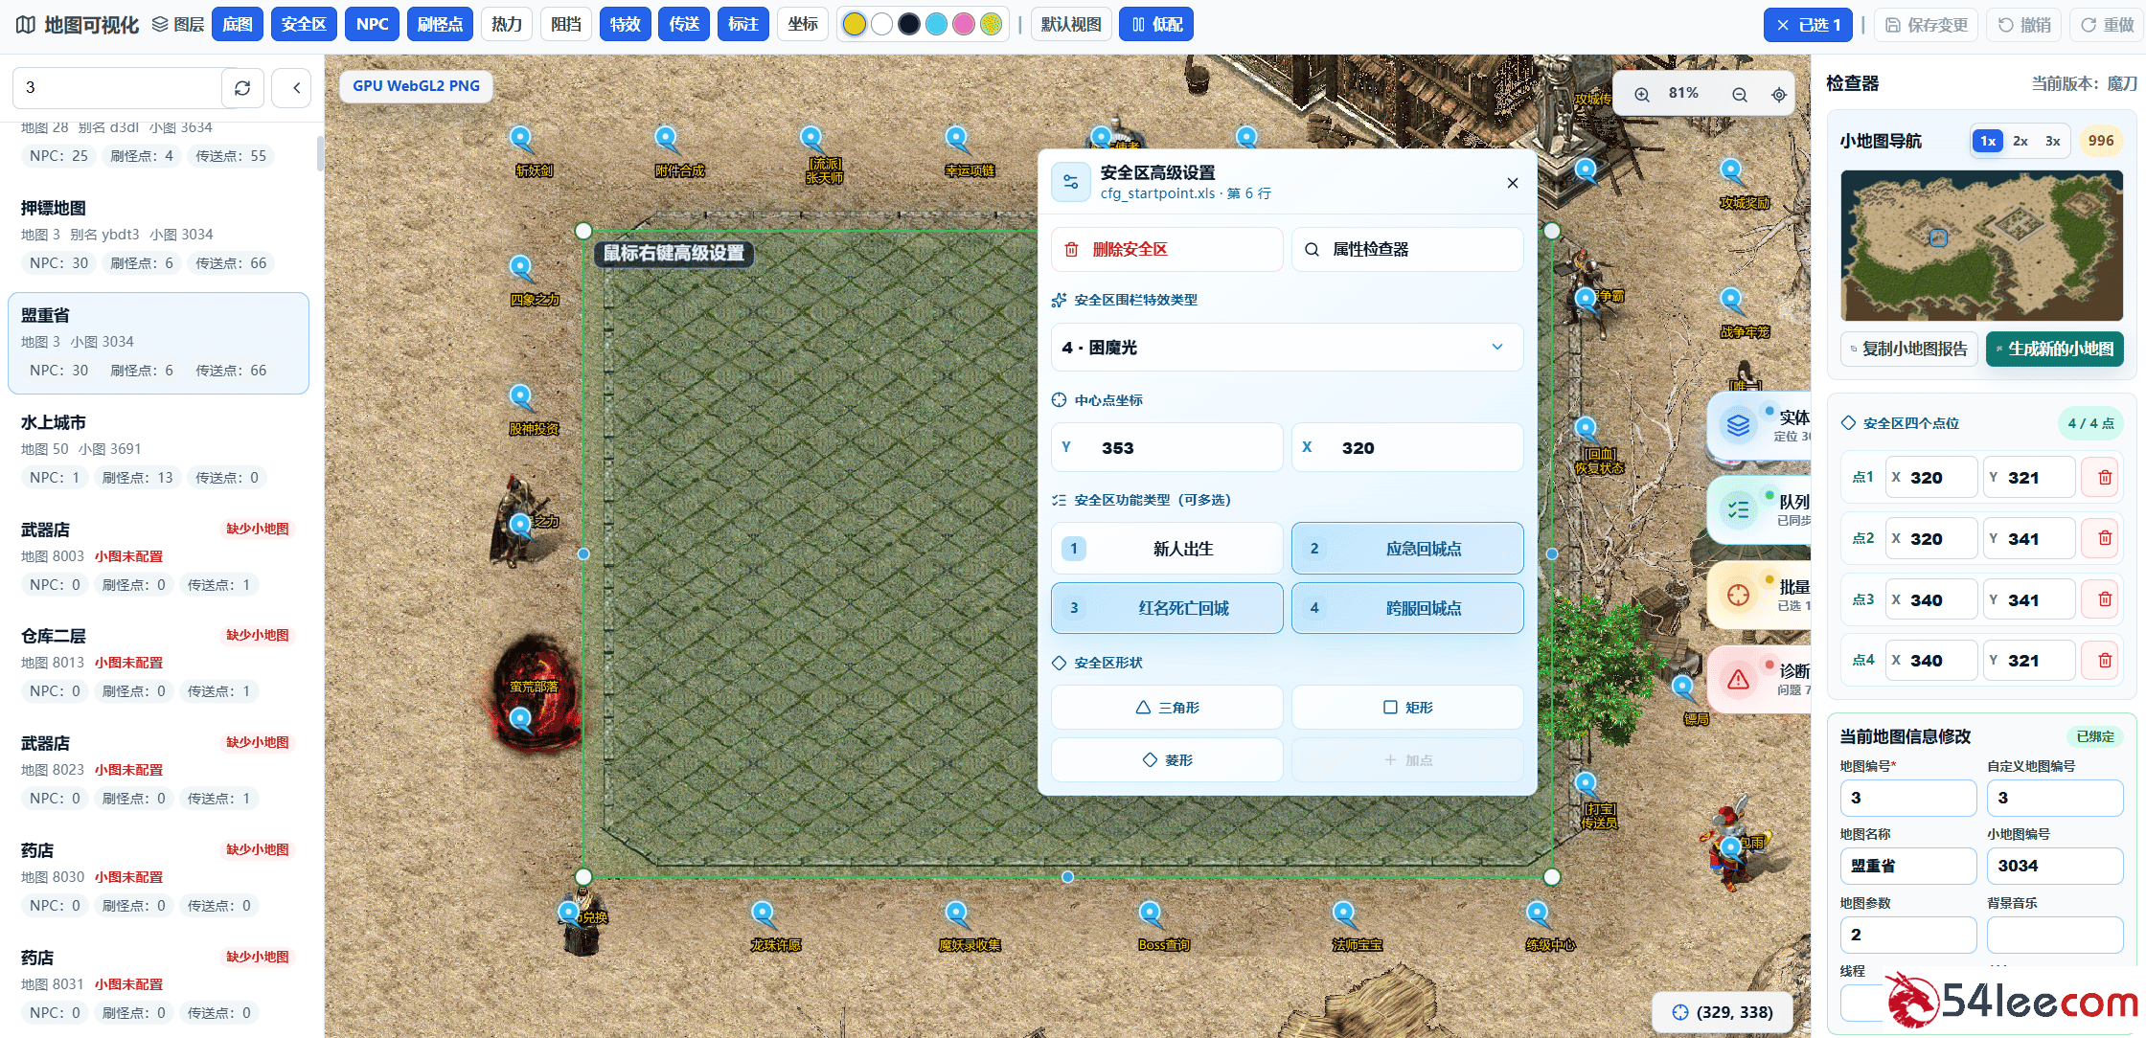Click the 四象之力 NPC map marker
The height and width of the screenshot is (1038, 2146).
tap(521, 269)
